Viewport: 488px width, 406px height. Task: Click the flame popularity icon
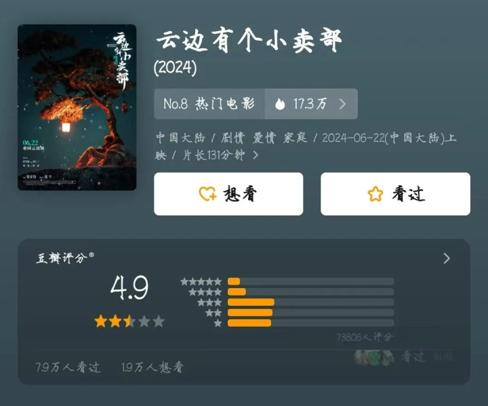[x=280, y=104]
